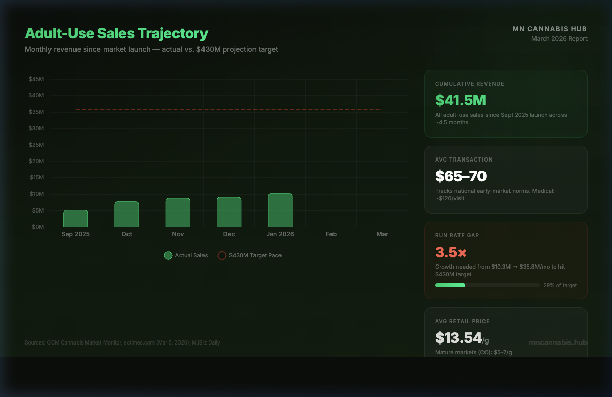612x397 pixels.
Task: Toggle the $430M Target Pace line visibility
Action: point(249,255)
